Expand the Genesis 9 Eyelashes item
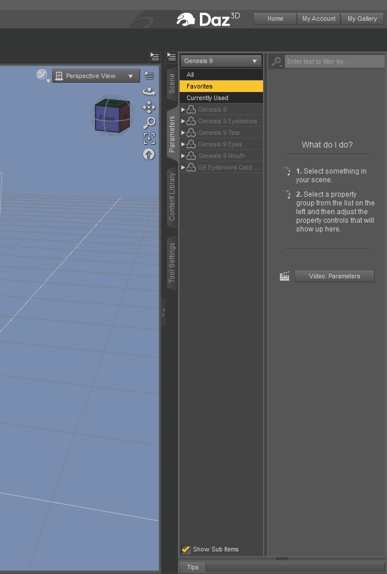The image size is (387, 574). pyautogui.click(x=183, y=121)
